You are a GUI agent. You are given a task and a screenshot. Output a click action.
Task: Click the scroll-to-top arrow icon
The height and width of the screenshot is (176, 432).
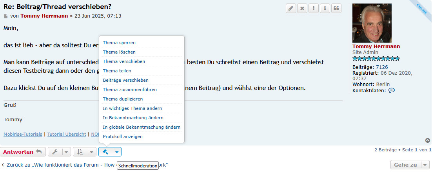click(x=428, y=140)
